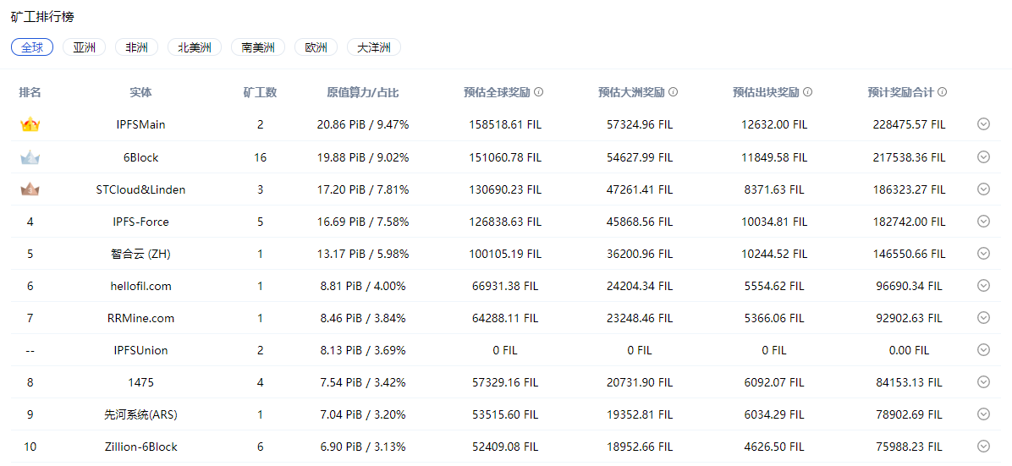Switch to the 北美洲 region filter
The width and height of the screenshot is (1012, 466).
[x=195, y=47]
